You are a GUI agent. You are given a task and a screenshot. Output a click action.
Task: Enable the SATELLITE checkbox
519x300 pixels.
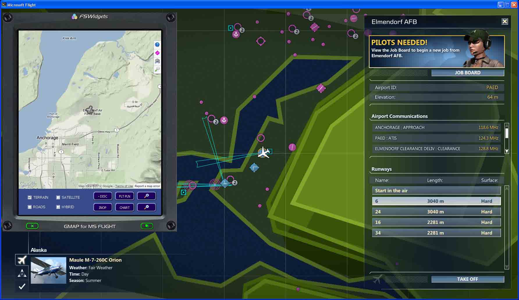pyautogui.click(x=58, y=197)
